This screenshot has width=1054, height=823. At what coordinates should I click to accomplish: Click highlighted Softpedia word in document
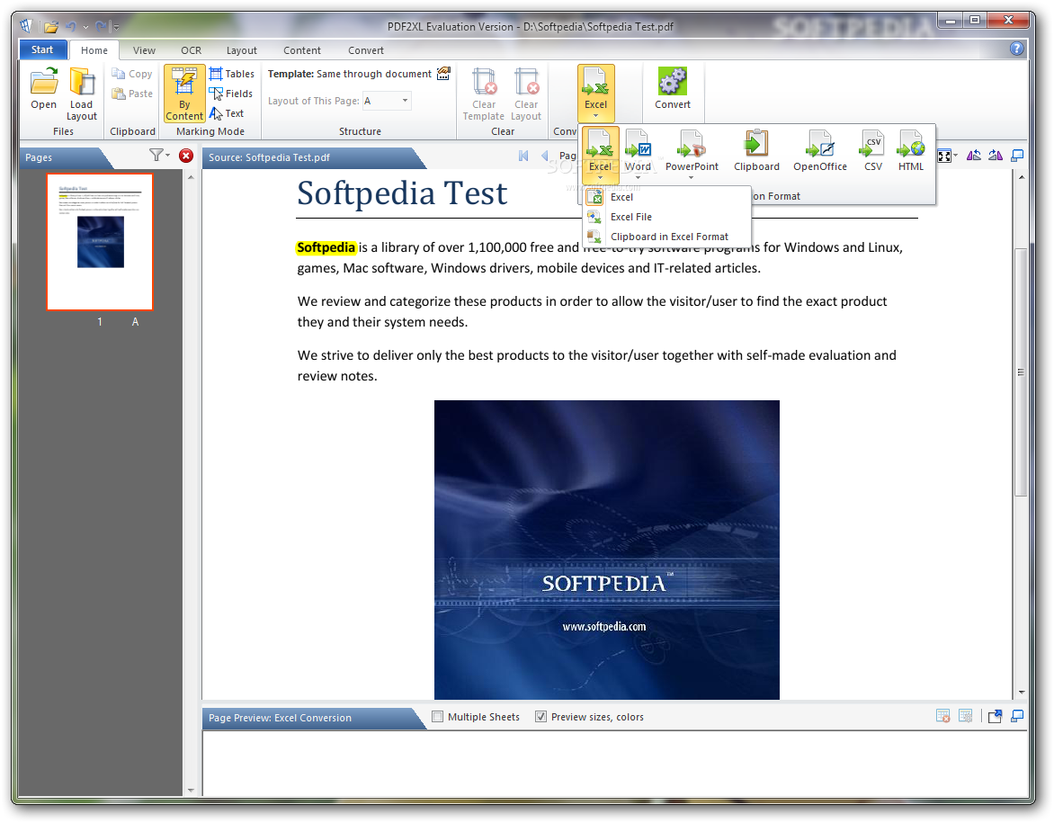click(x=326, y=247)
